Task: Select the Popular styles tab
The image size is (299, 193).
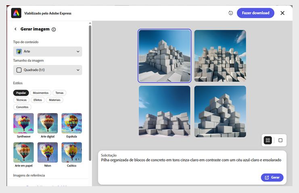Action: coord(21,93)
